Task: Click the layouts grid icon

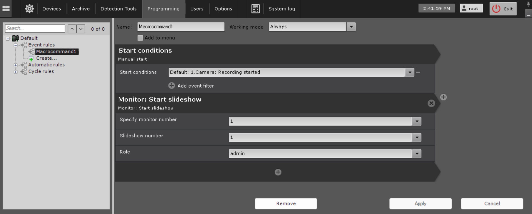Action: [x=6, y=9]
